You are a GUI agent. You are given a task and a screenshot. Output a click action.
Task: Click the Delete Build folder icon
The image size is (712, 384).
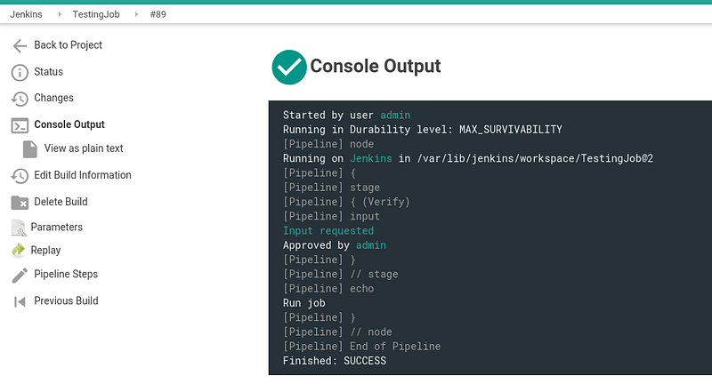tap(20, 203)
